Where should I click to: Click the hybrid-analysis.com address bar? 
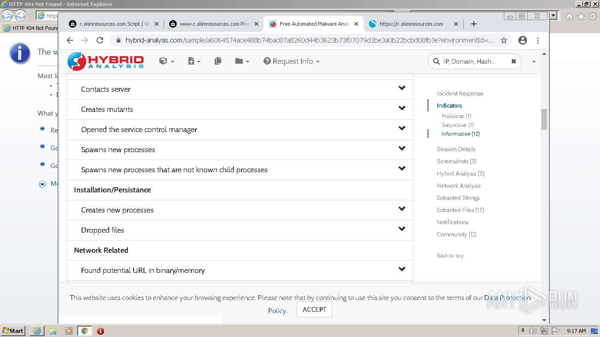click(309, 40)
